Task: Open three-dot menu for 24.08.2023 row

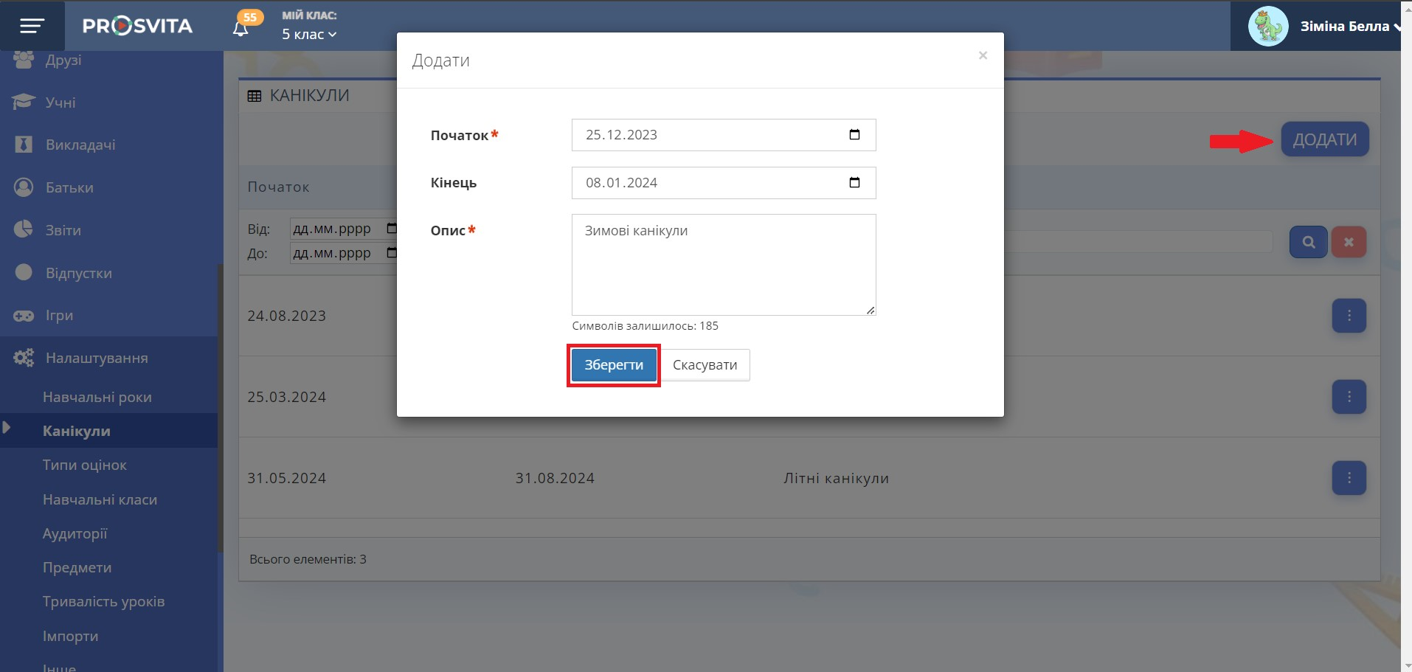Action: click(x=1349, y=316)
